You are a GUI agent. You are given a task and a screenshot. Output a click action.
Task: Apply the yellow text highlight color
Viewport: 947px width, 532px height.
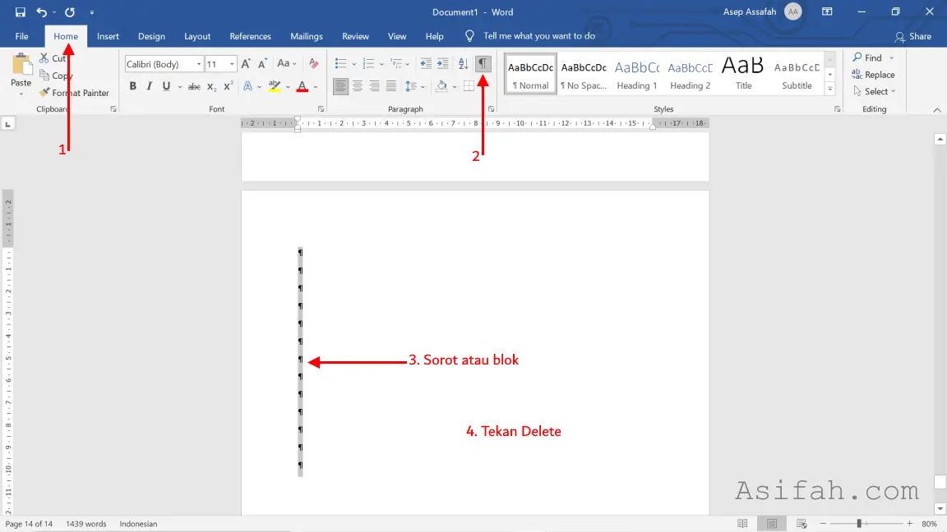(x=275, y=86)
